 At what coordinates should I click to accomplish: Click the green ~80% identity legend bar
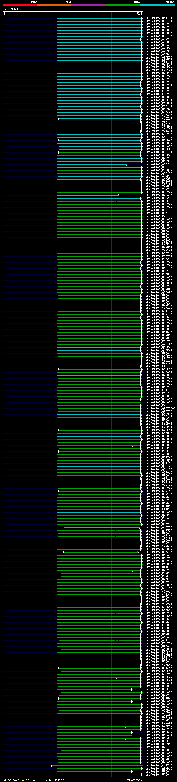[x=123, y=5]
